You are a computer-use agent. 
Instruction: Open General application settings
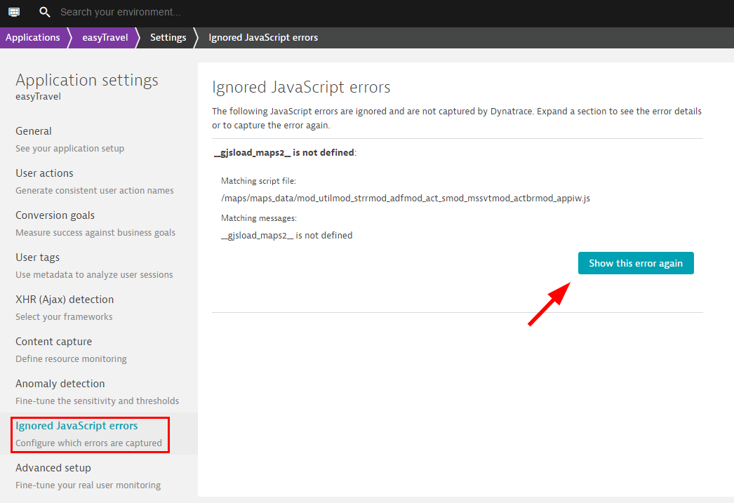(x=34, y=131)
